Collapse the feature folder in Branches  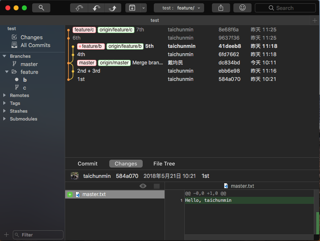(7, 72)
